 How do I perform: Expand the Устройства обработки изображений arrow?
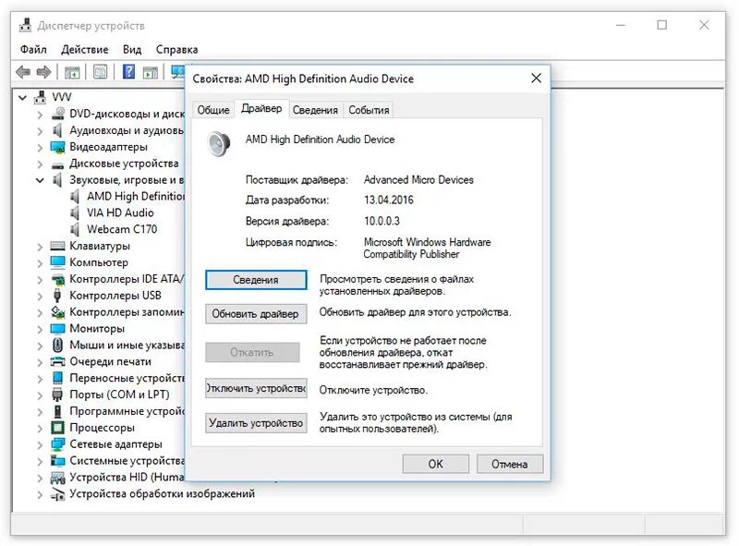(40, 494)
